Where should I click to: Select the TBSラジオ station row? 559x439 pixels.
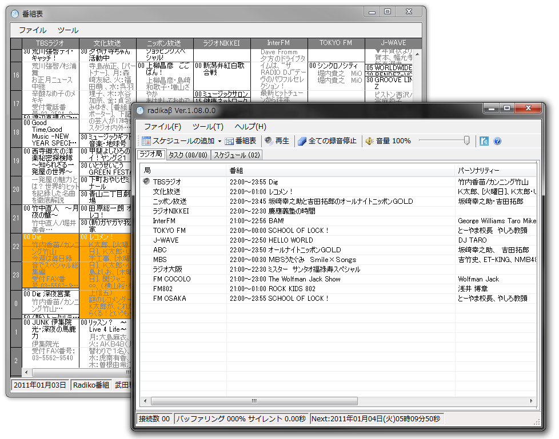point(338,182)
